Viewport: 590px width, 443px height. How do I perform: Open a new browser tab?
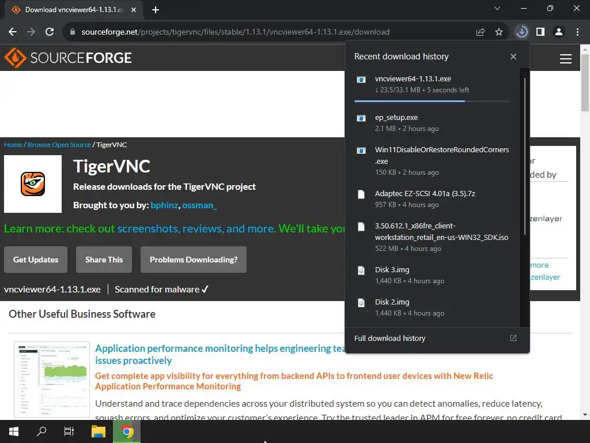pos(156,10)
